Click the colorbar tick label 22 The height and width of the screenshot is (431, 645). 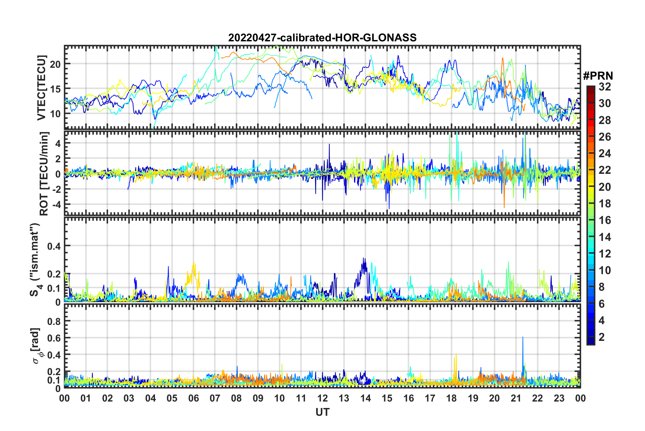click(605, 170)
